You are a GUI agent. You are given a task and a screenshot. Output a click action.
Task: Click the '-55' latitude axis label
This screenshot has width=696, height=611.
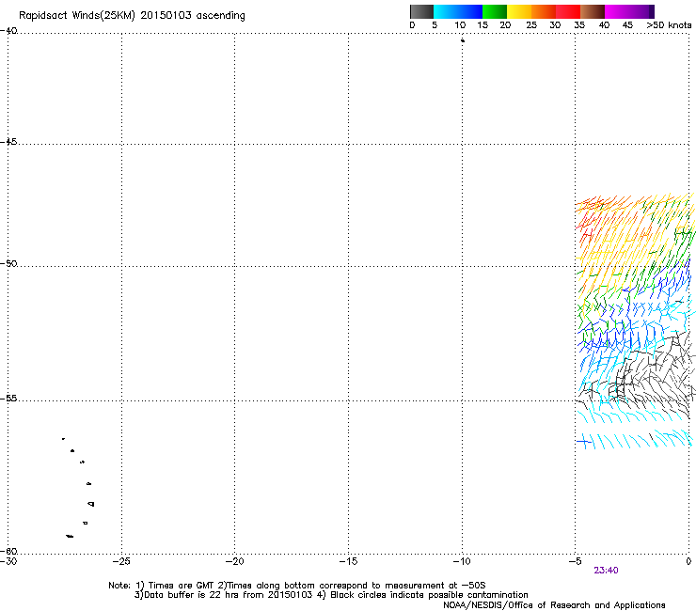coord(8,399)
